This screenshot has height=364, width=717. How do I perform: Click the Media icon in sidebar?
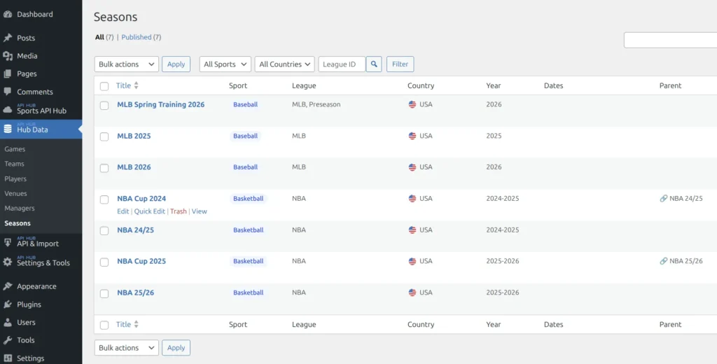pos(7,56)
